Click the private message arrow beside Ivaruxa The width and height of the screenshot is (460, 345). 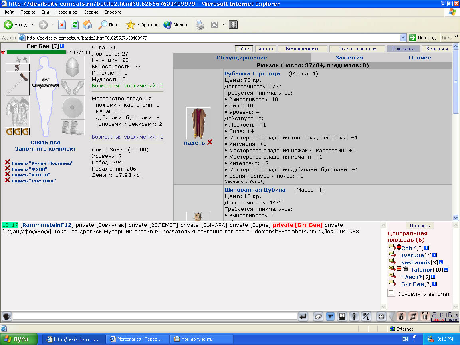tap(392, 254)
